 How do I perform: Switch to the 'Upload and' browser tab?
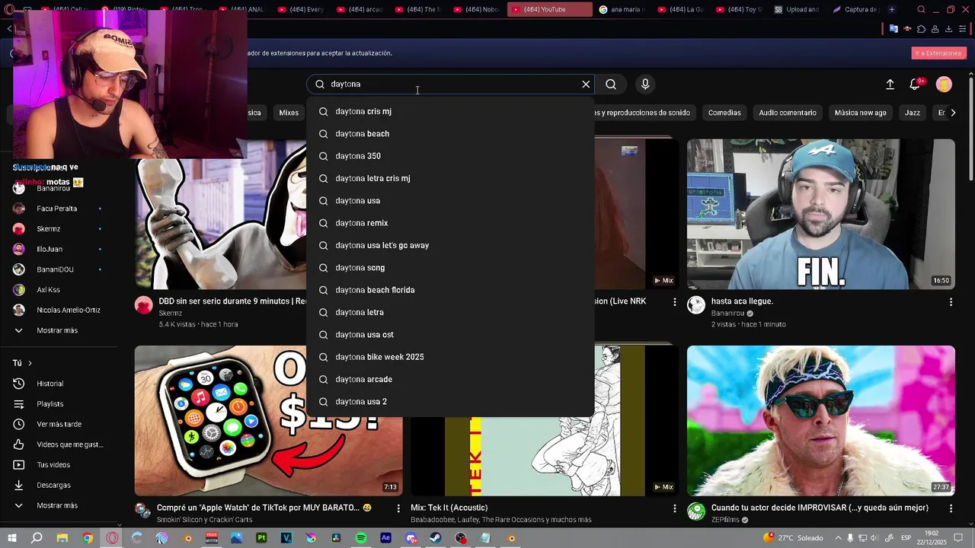(x=797, y=9)
